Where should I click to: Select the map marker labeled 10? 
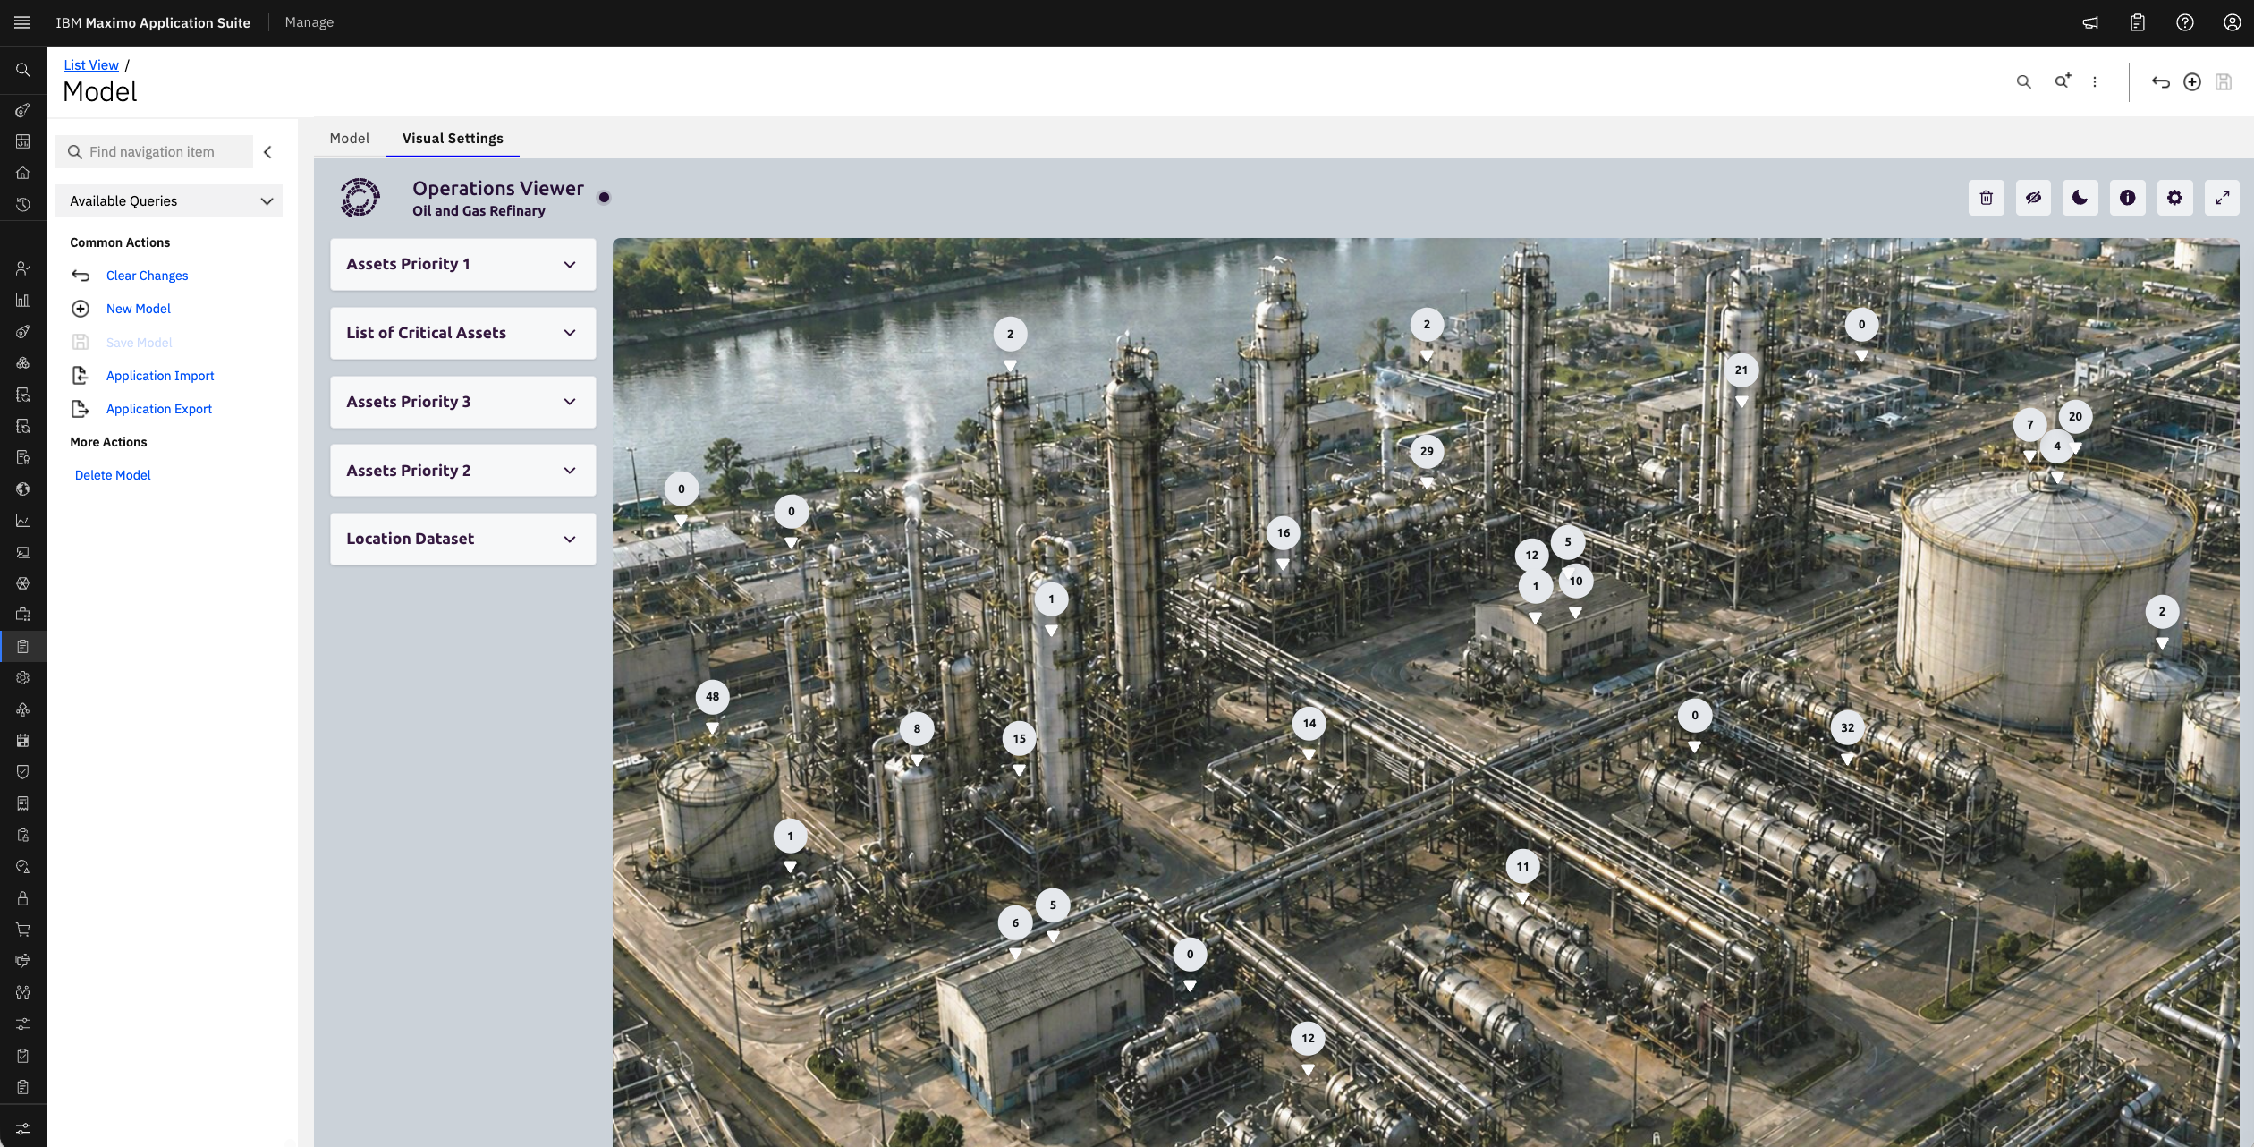pyautogui.click(x=1575, y=582)
